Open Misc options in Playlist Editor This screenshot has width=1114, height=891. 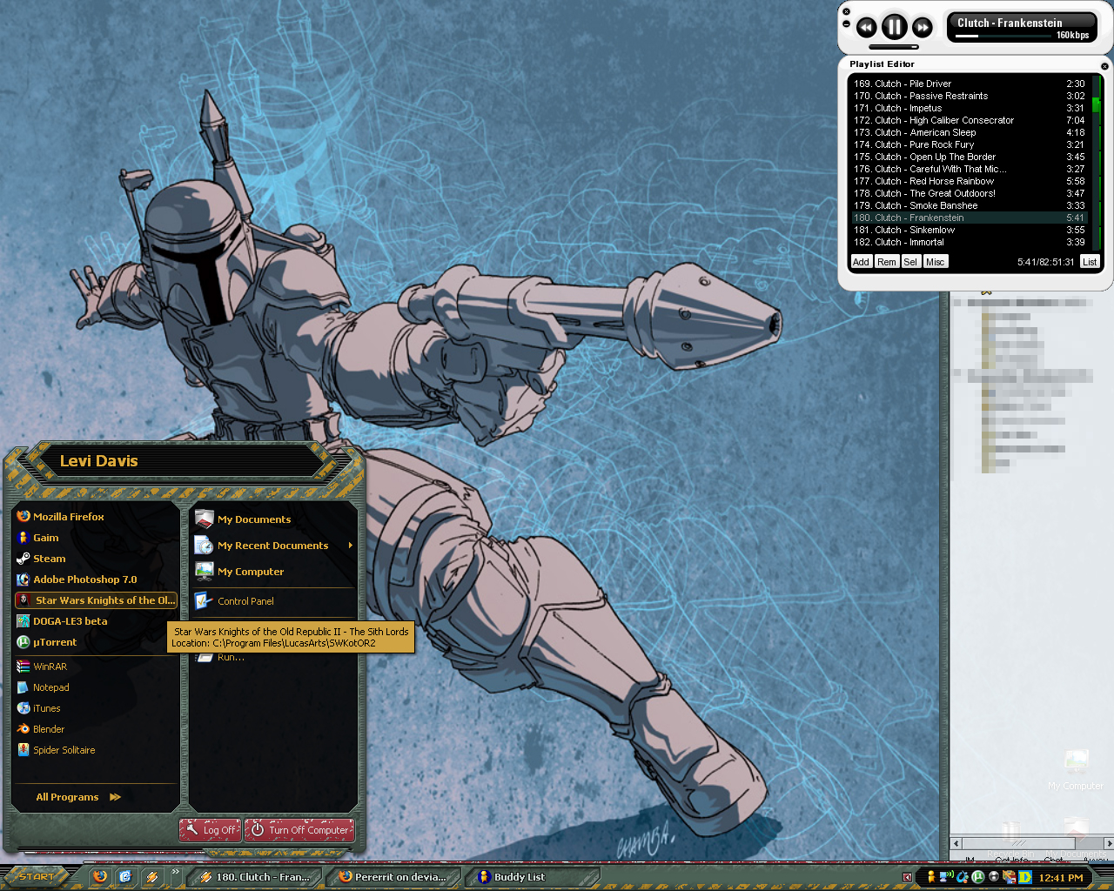click(936, 262)
